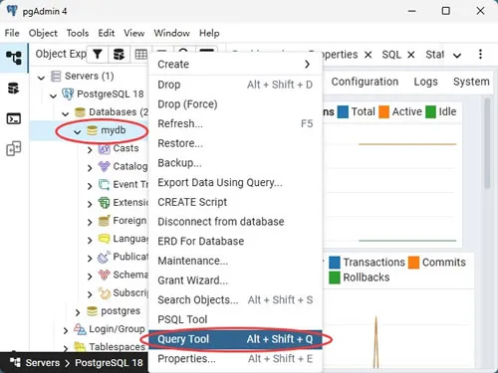The width and height of the screenshot is (498, 373).
Task: Click the Tablespaces folder icon
Action: pyautogui.click(x=80, y=347)
